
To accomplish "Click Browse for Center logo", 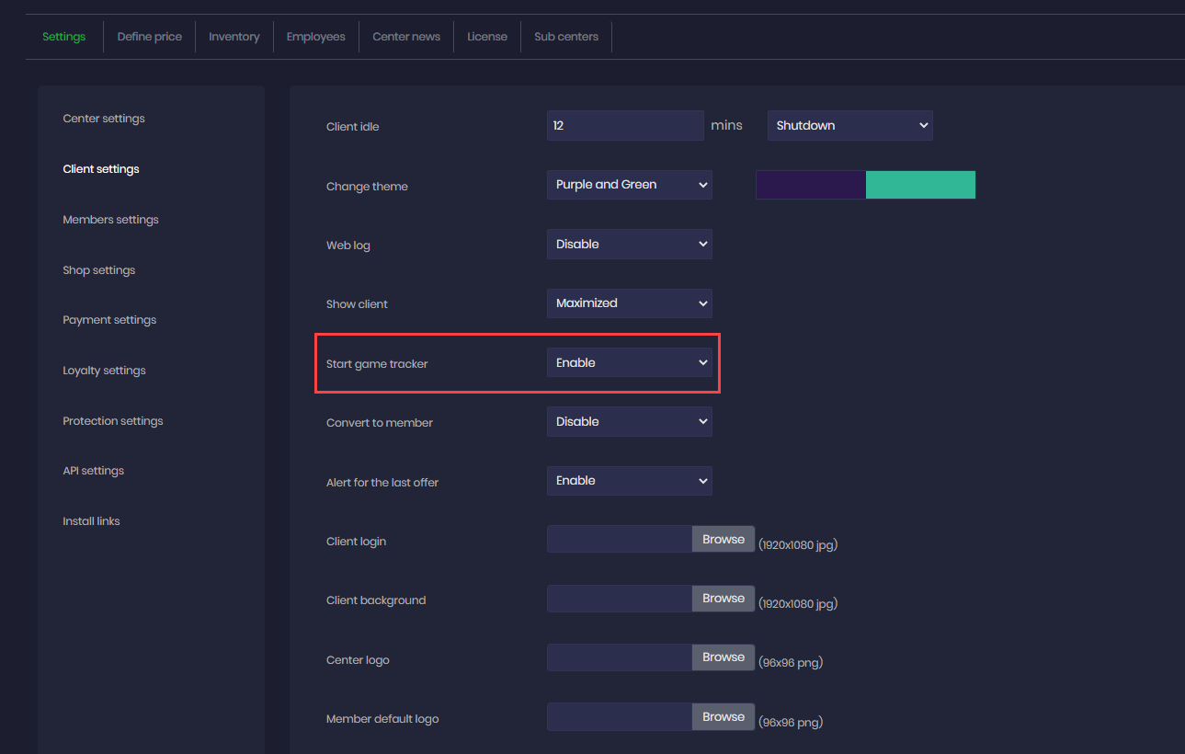I will point(723,657).
